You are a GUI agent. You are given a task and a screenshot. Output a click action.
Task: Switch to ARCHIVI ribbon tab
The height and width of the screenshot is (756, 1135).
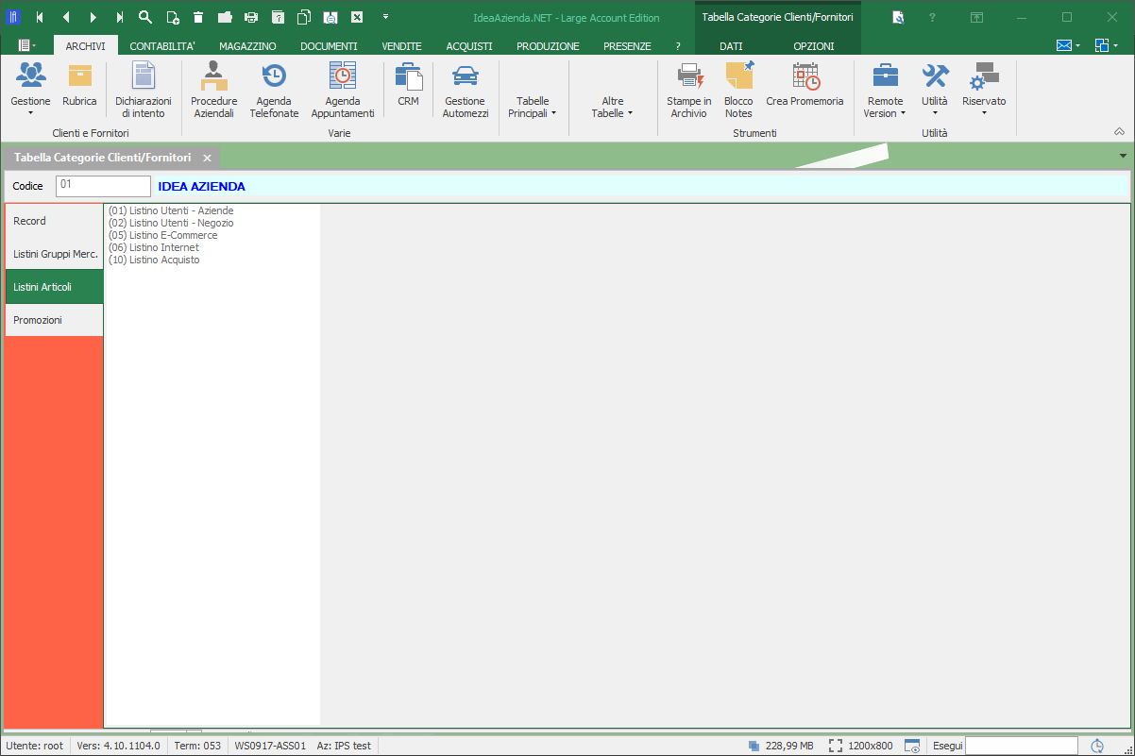click(x=85, y=45)
